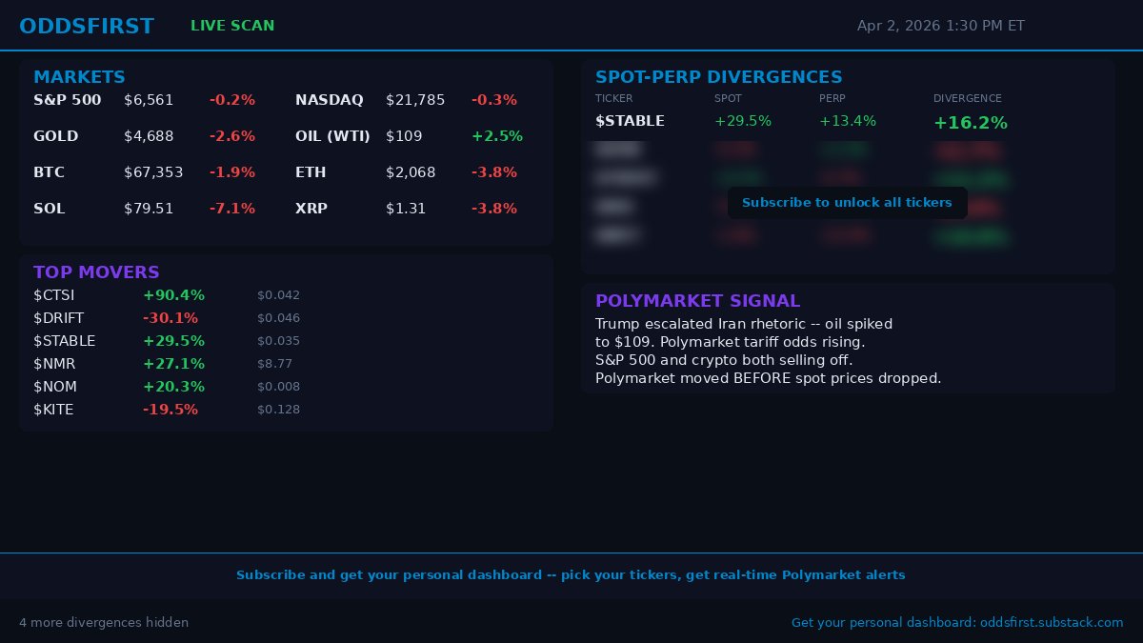The image size is (1143, 643).
Task: Click the NASDAQ change -0.3%
Action: coord(494,100)
